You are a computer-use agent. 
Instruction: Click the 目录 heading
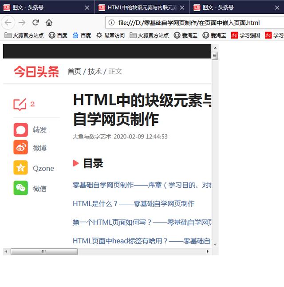[x=93, y=163]
